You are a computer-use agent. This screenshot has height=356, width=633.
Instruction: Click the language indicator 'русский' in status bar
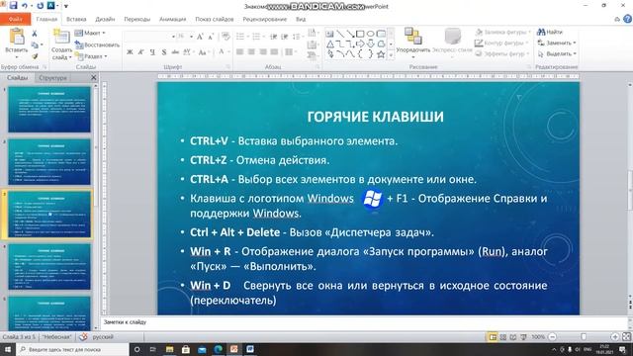pyautogui.click(x=103, y=336)
